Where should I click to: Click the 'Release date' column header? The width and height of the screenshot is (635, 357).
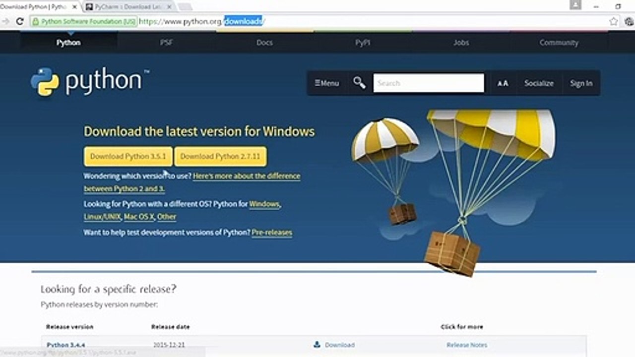pos(170,327)
